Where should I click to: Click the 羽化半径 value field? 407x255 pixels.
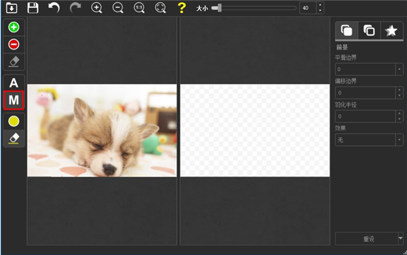click(x=365, y=116)
